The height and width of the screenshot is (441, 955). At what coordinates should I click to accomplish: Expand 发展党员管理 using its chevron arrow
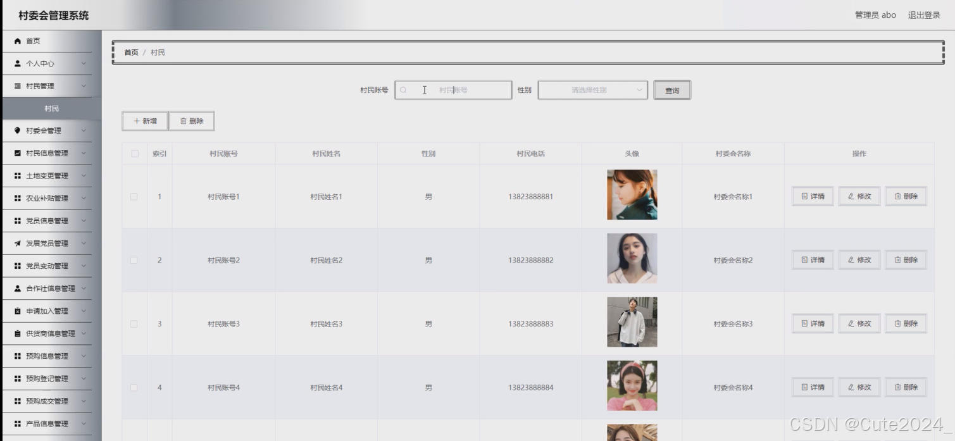tap(84, 244)
